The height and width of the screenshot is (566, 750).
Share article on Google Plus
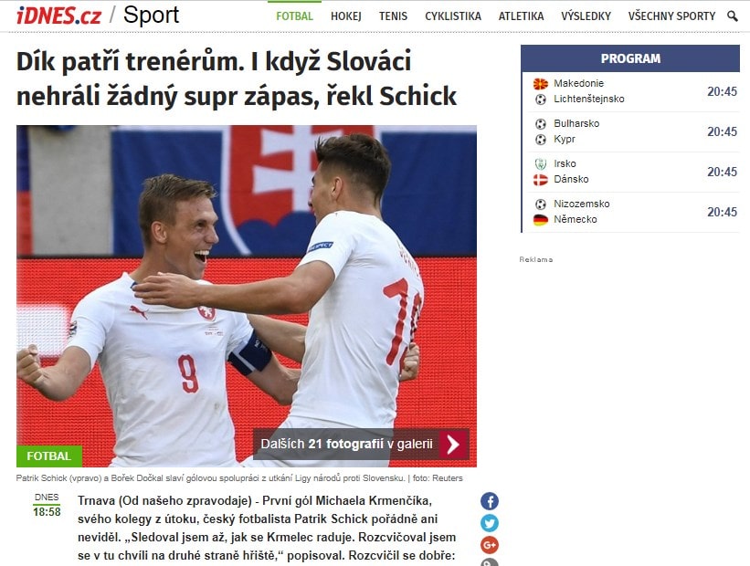pos(490,544)
